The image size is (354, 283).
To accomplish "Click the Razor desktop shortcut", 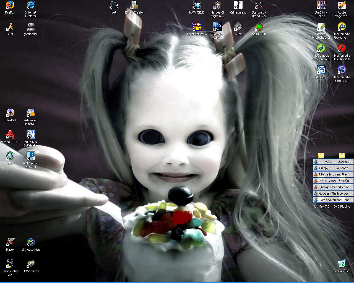I will (x=10, y=243).
